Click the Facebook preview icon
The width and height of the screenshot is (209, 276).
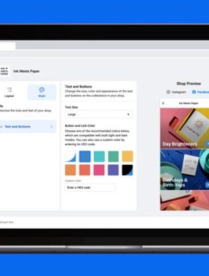point(194,92)
